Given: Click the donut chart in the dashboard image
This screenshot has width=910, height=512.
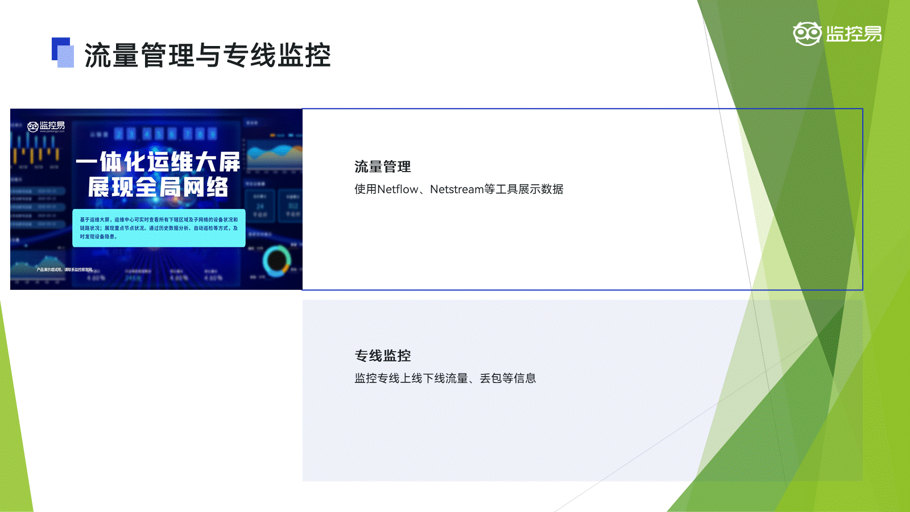Looking at the screenshot, I should tap(276, 261).
